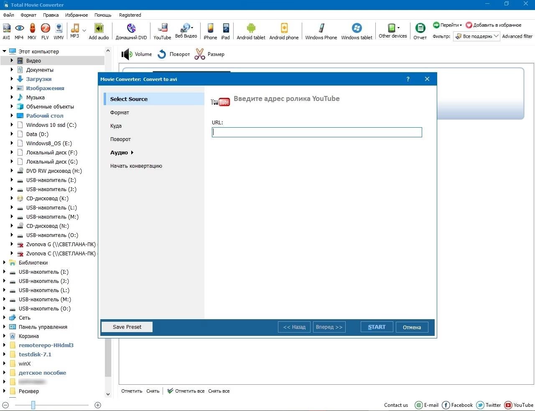Click the dialog help question mark
The width and height of the screenshot is (535, 411).
[408, 79]
